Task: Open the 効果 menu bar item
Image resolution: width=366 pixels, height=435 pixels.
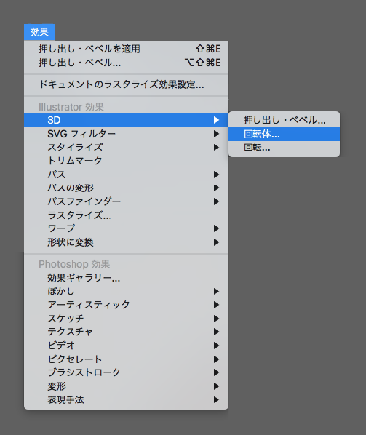Action: (39, 32)
